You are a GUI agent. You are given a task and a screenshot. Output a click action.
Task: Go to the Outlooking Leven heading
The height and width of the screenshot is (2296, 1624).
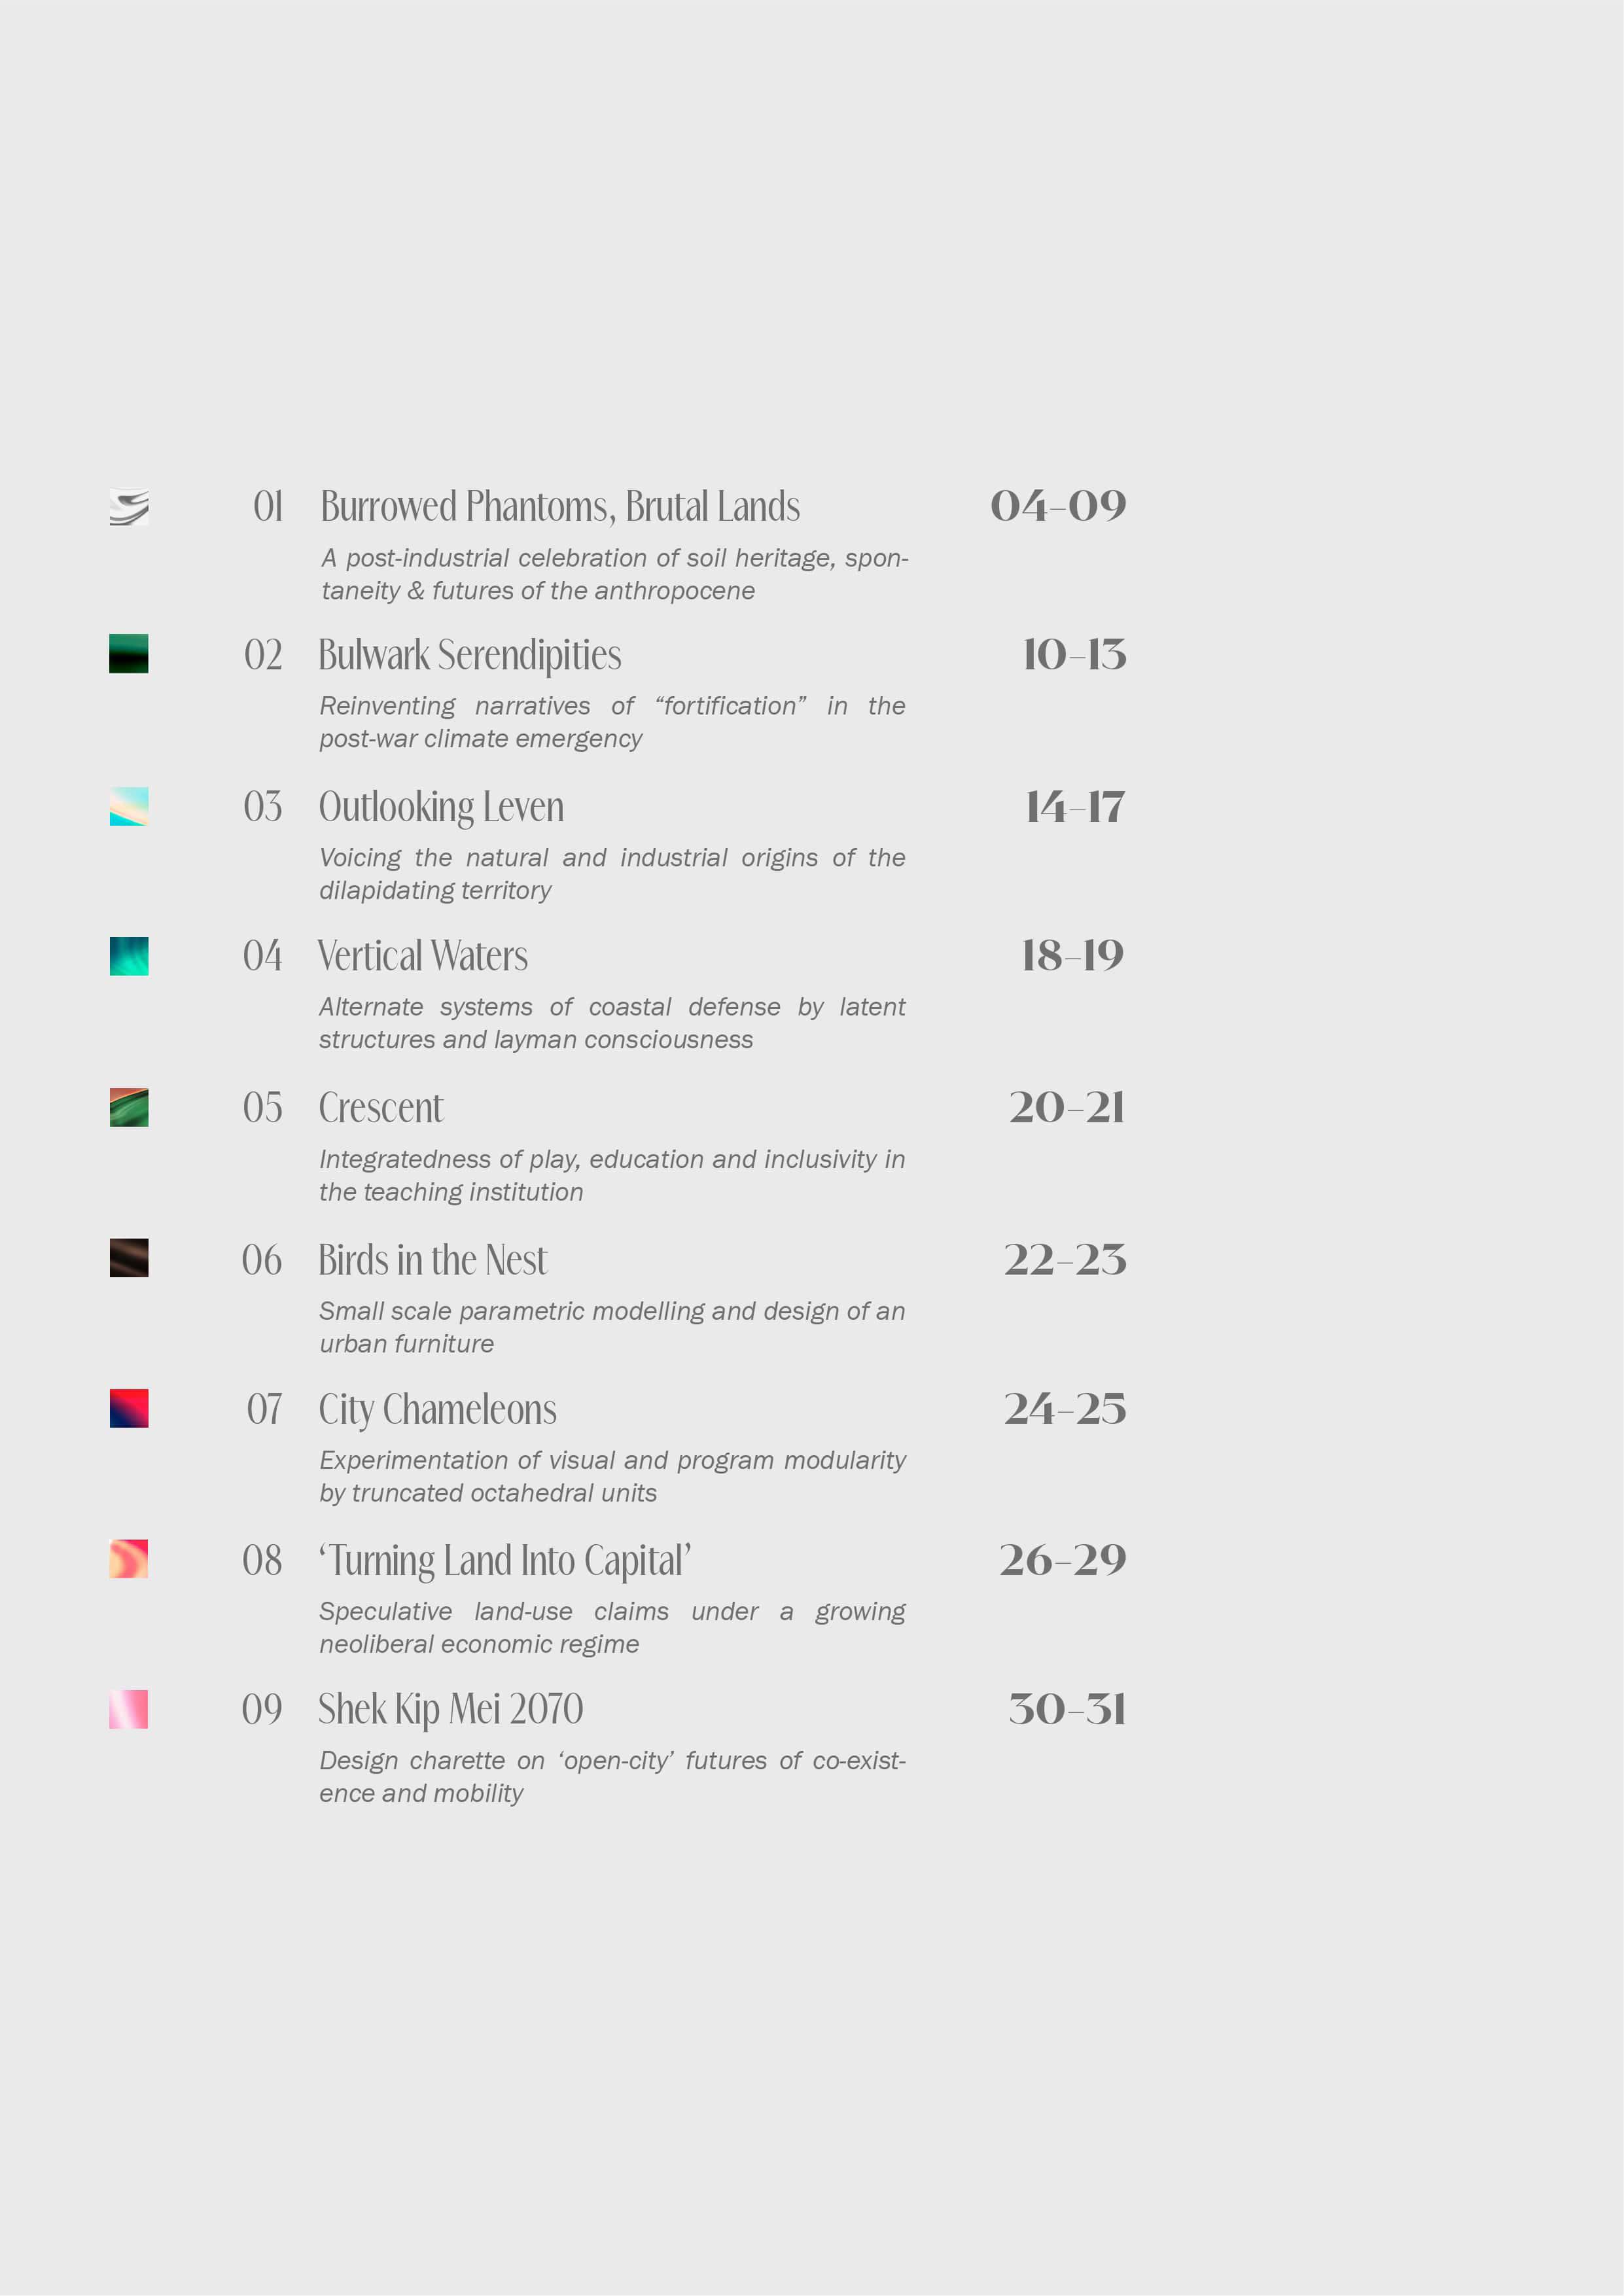(x=441, y=808)
